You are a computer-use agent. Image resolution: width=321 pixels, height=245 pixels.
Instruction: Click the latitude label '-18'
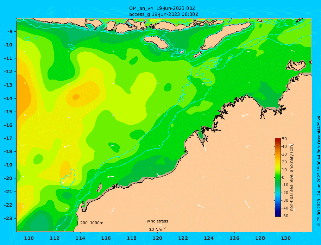[8, 151]
